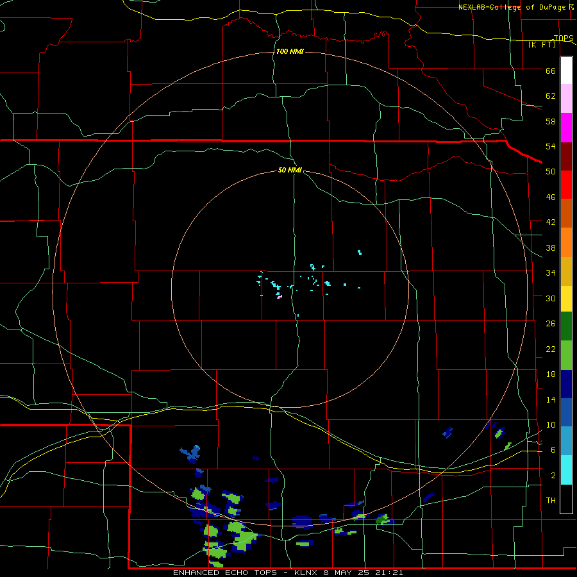Click the [K FT] units label

542,44
